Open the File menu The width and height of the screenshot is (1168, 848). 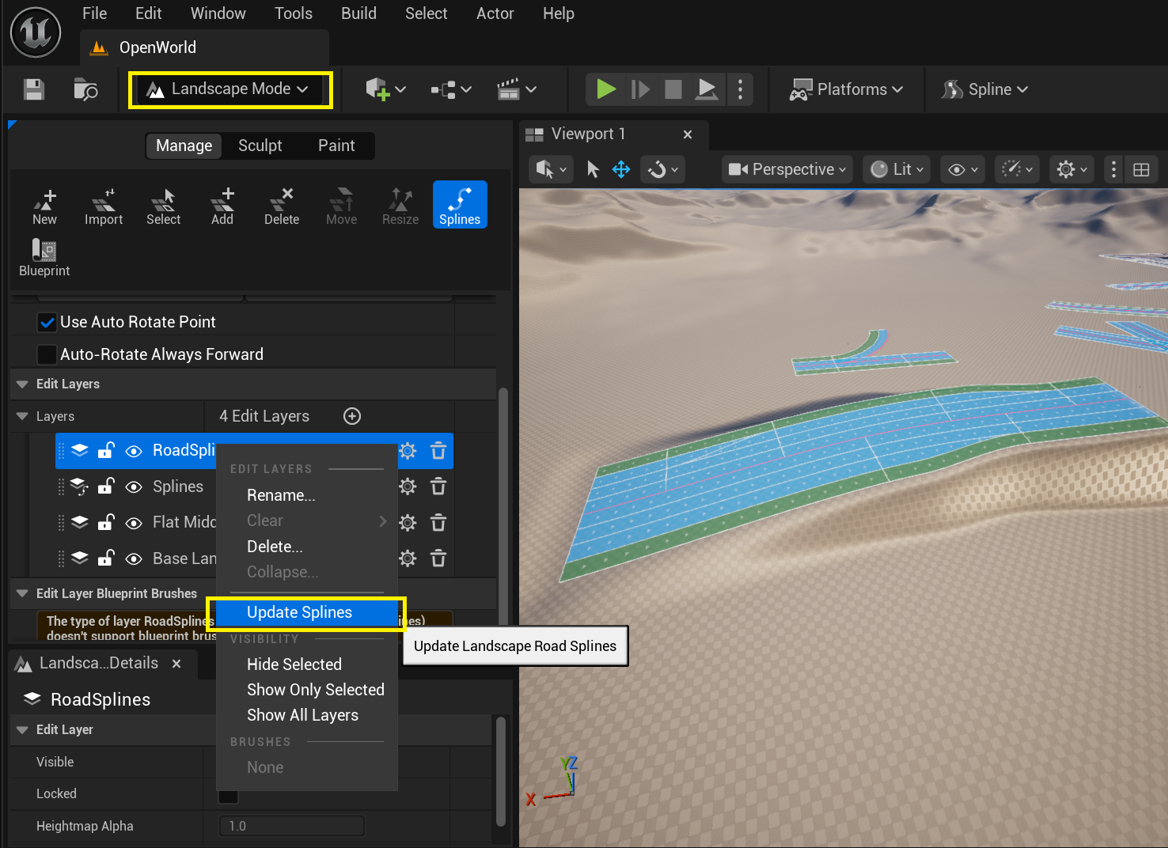click(94, 13)
